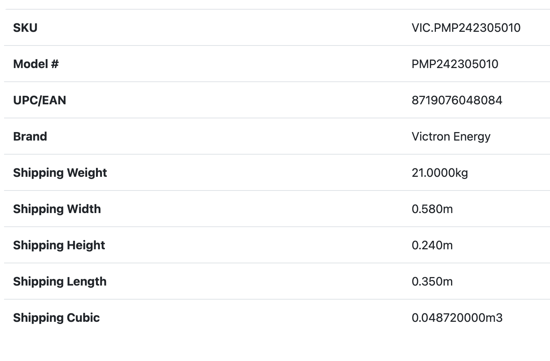This screenshot has width=550, height=361.
Task: Select the 21.0000kg weight value
Action: (440, 173)
